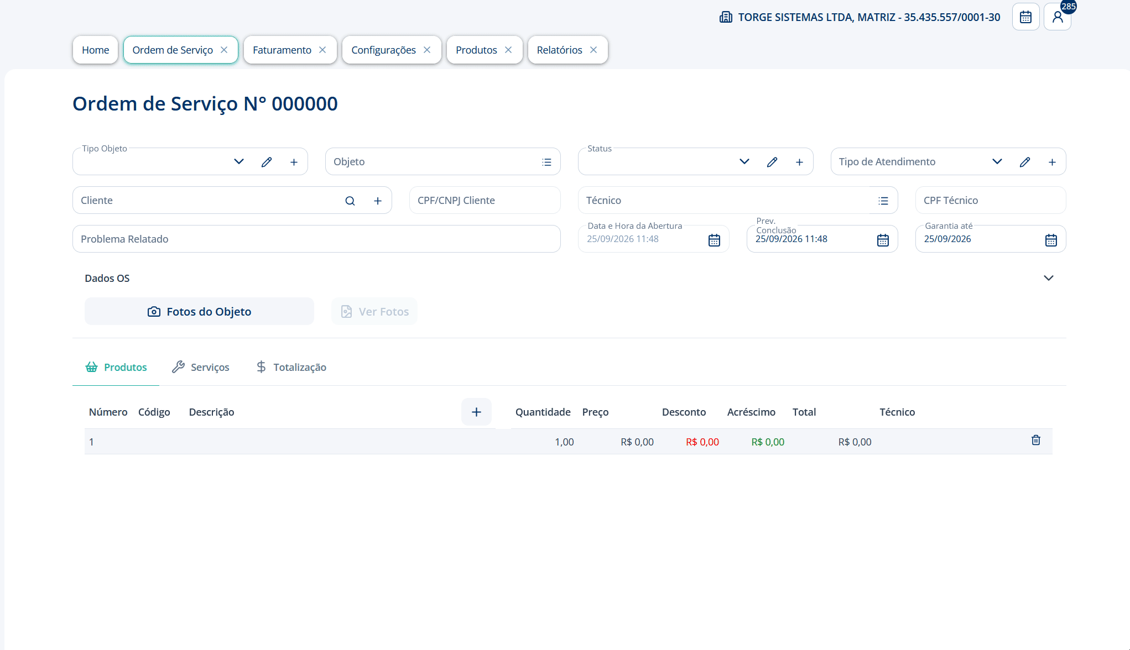Close the Ordem de Serviço tab
Viewport: 1130px width, 650px height.
(x=224, y=50)
